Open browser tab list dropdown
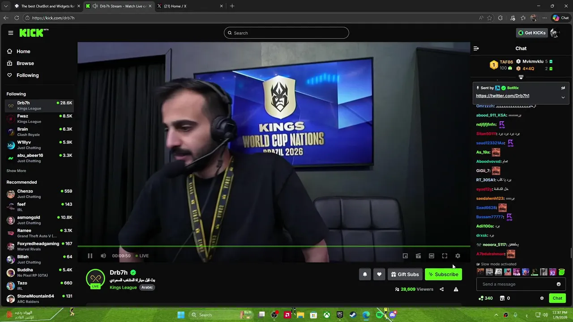Image resolution: width=573 pixels, height=322 pixels. 6,6
